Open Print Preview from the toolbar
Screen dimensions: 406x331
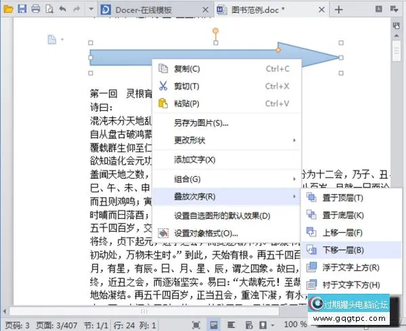49,9
